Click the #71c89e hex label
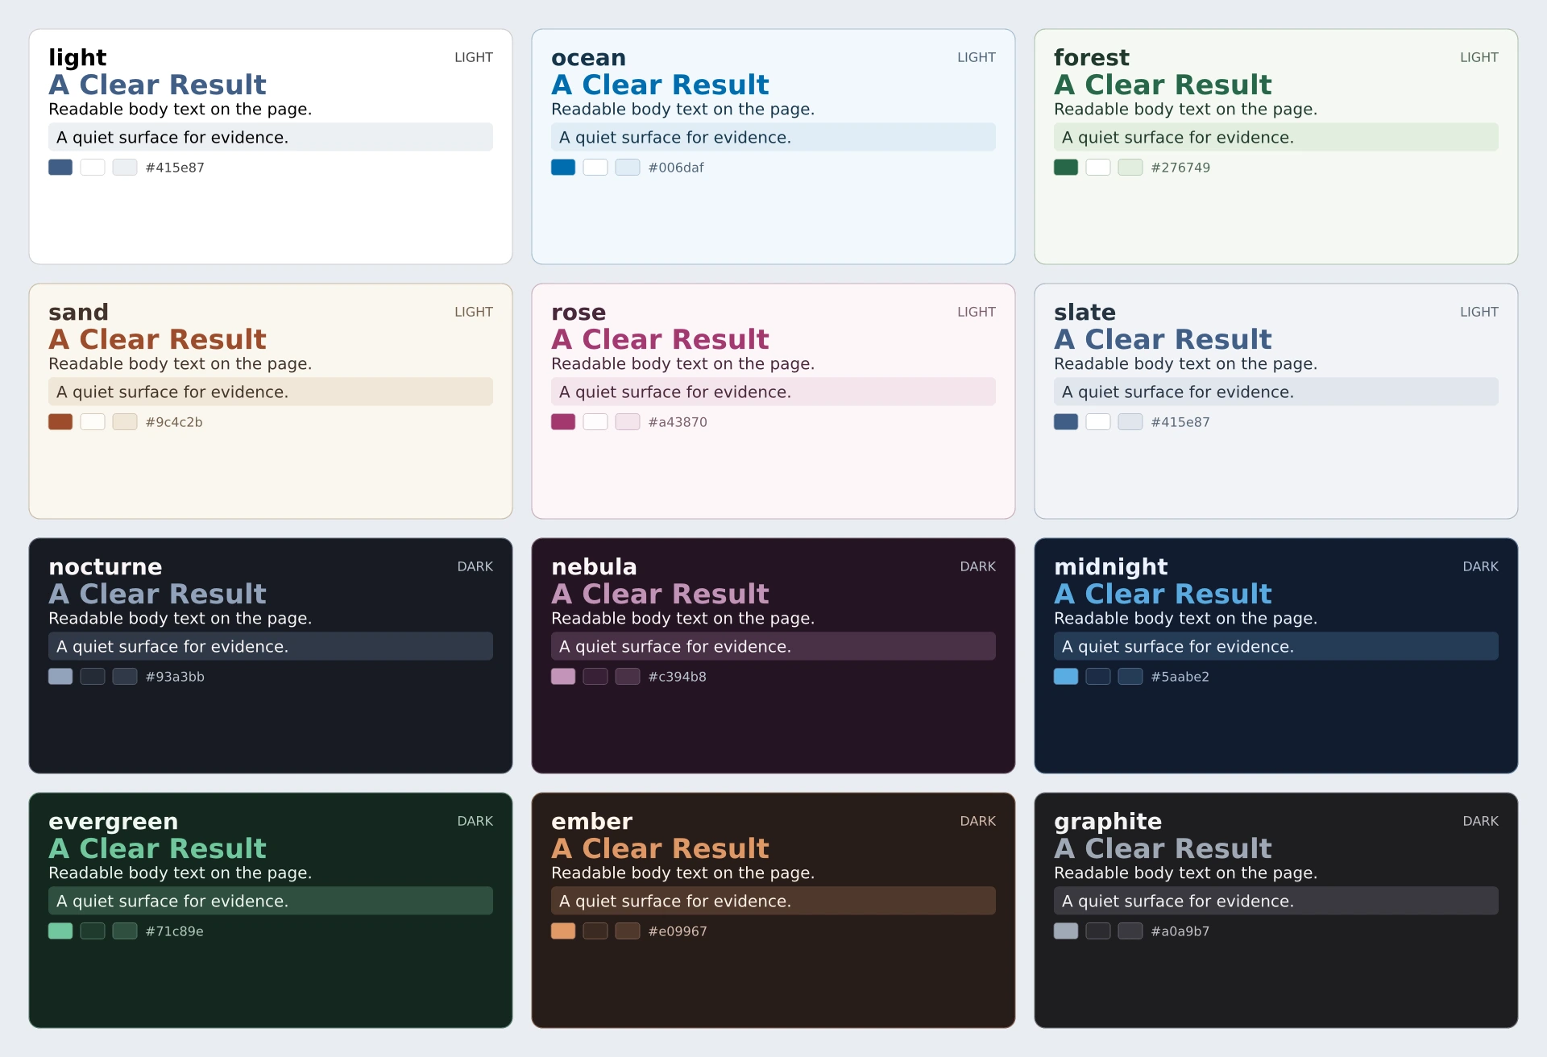 point(174,931)
